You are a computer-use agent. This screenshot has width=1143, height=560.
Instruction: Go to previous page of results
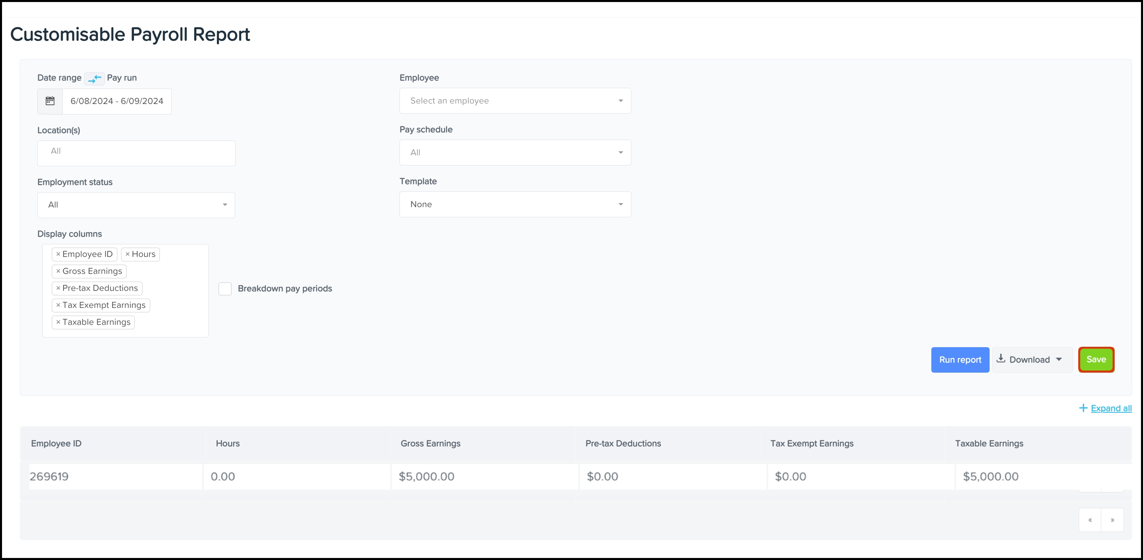pyautogui.click(x=1090, y=520)
